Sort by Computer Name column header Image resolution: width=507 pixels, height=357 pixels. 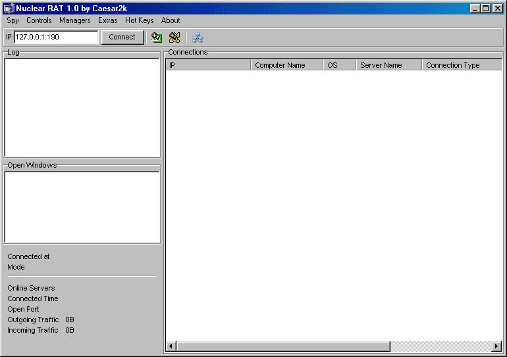[286, 65]
